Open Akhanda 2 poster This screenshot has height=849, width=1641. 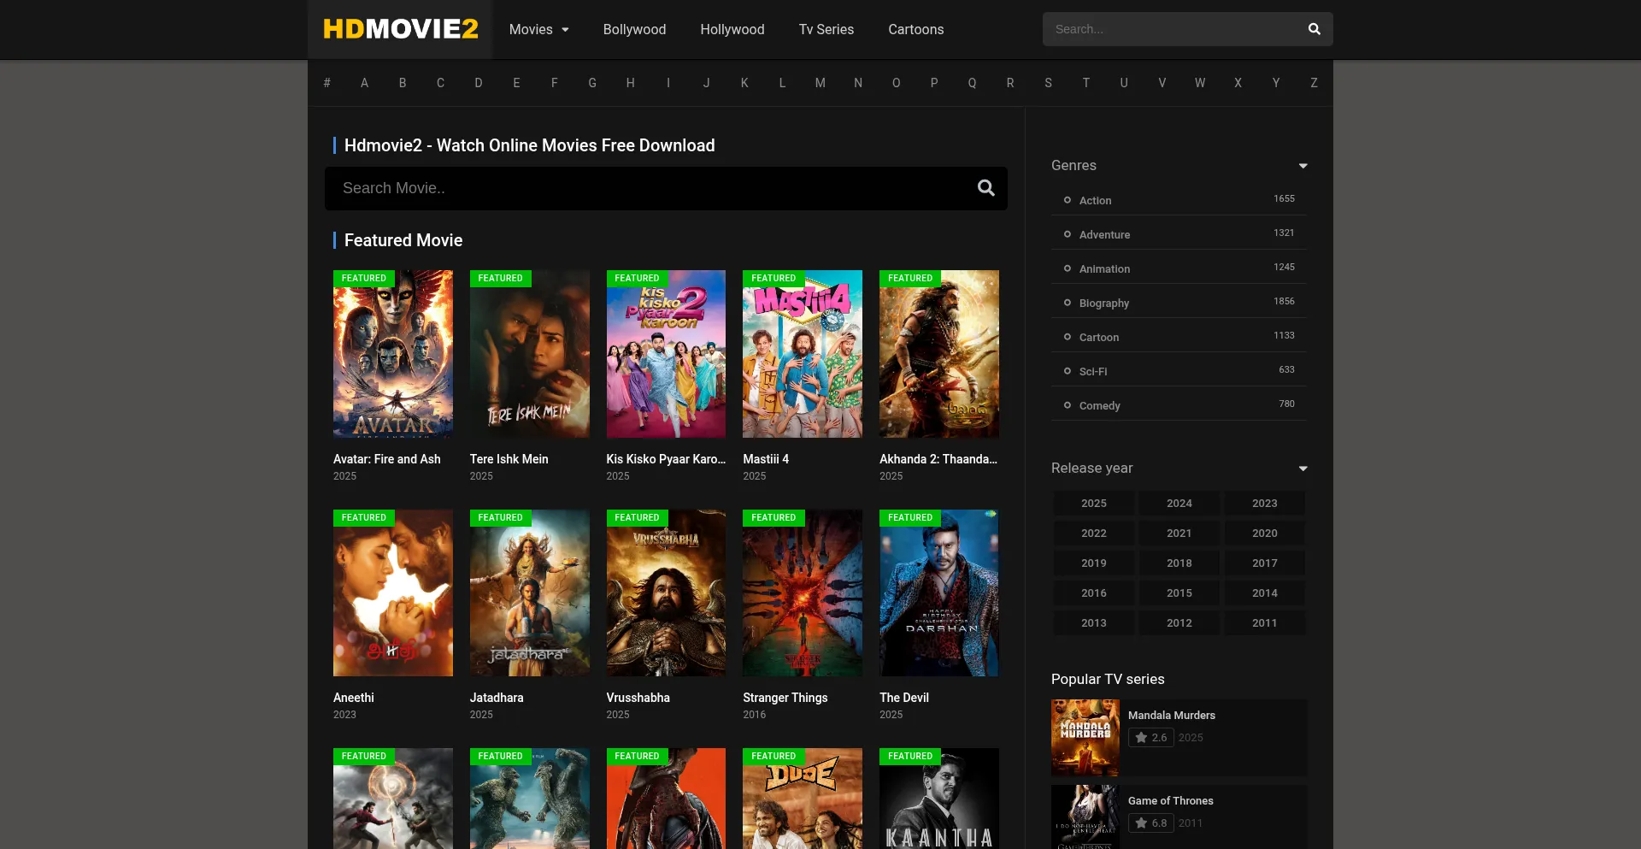pos(939,354)
